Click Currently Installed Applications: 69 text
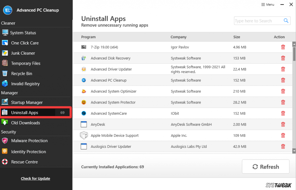This screenshot has width=296, height=190. [x=112, y=167]
